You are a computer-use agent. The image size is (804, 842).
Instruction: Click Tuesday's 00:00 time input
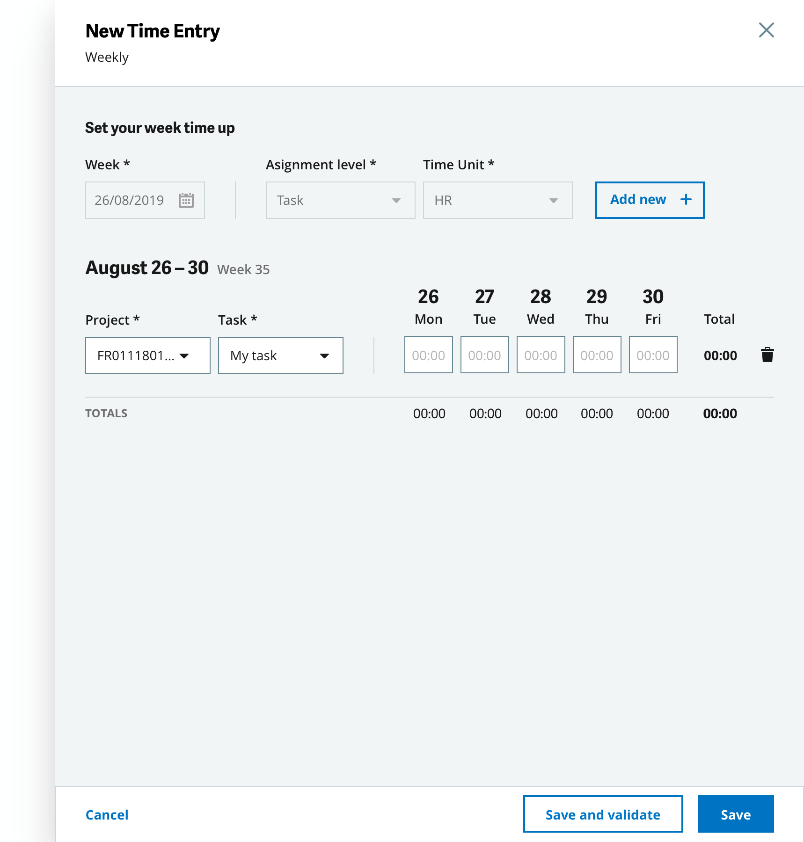[484, 355]
